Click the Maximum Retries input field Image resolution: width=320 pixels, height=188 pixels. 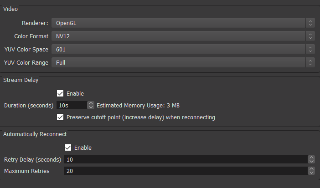click(186, 171)
